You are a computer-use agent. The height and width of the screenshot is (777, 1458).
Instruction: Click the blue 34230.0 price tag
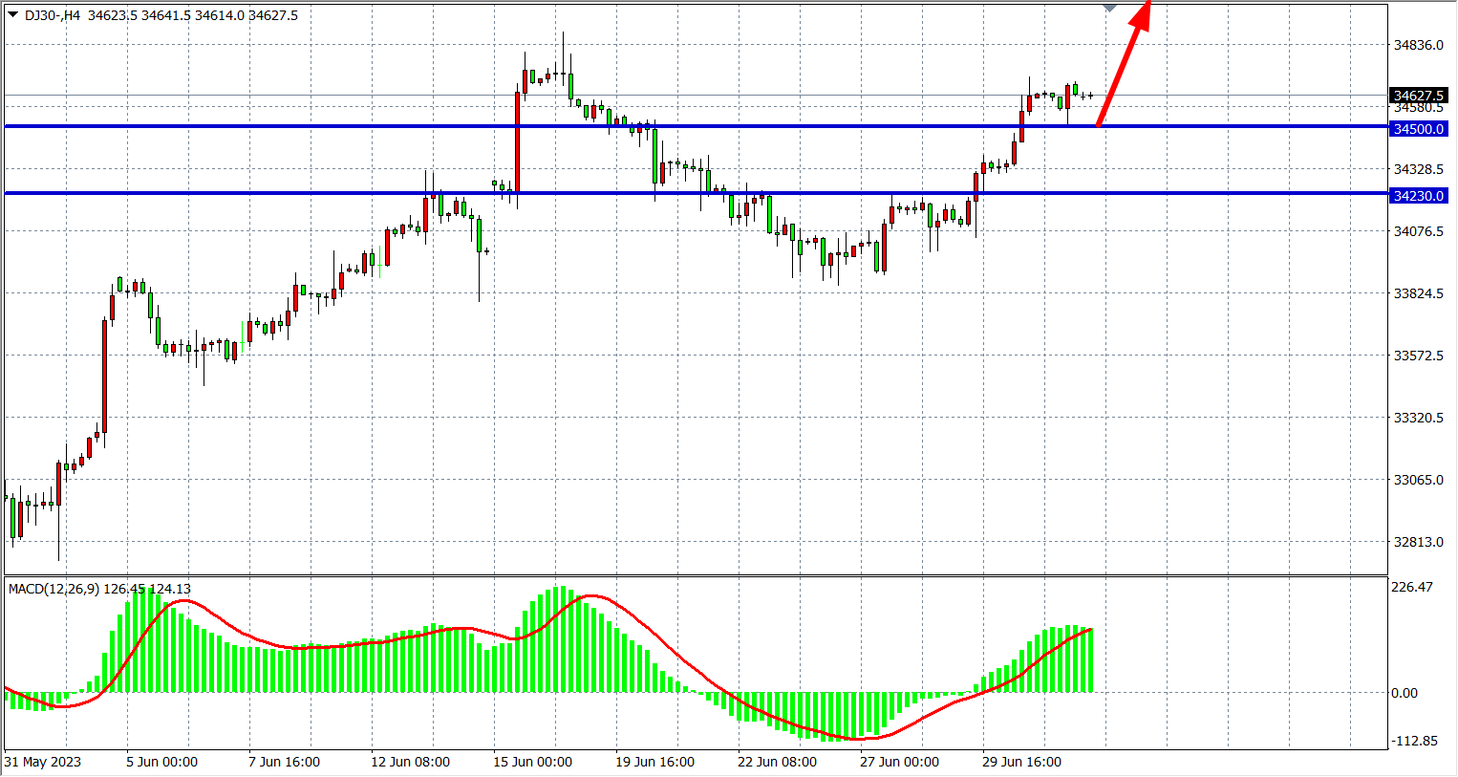tap(1418, 196)
